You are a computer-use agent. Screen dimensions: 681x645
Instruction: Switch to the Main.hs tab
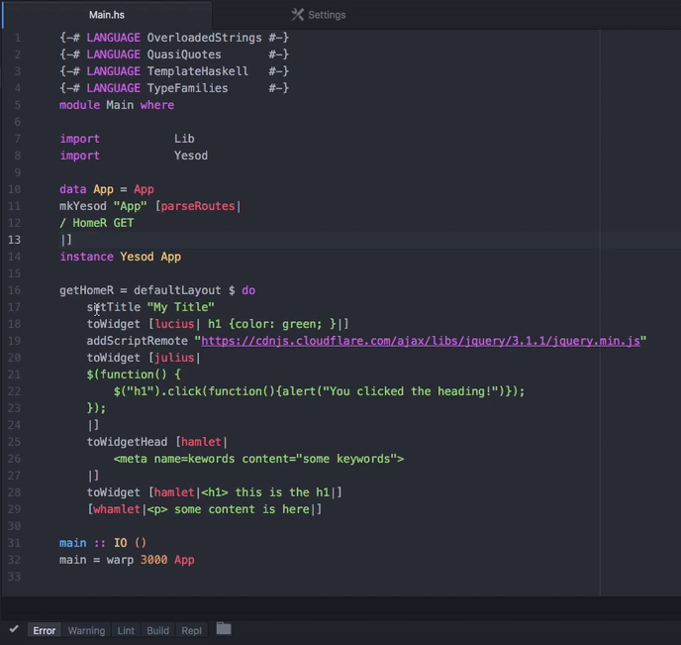click(106, 15)
